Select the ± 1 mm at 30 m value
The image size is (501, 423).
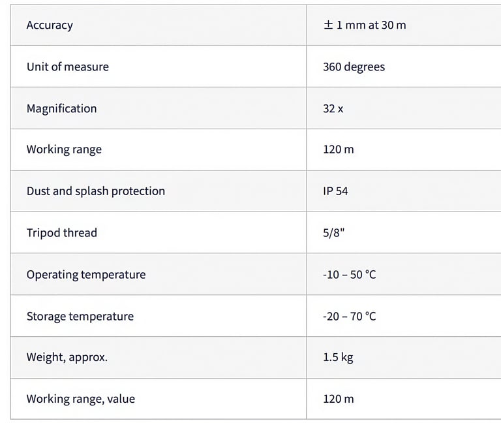point(365,25)
